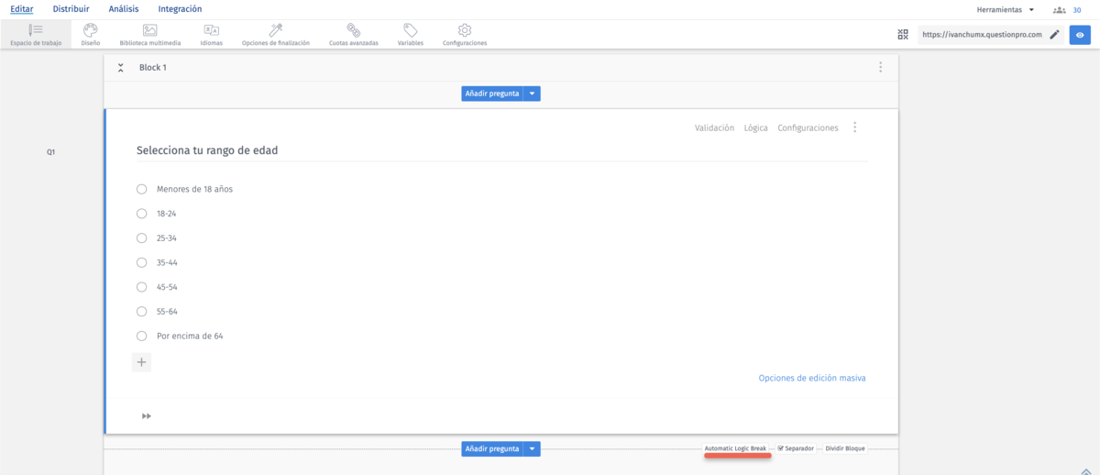Open the Diseño palette icon
Image resolution: width=1100 pixels, height=475 pixels.
coord(90,30)
